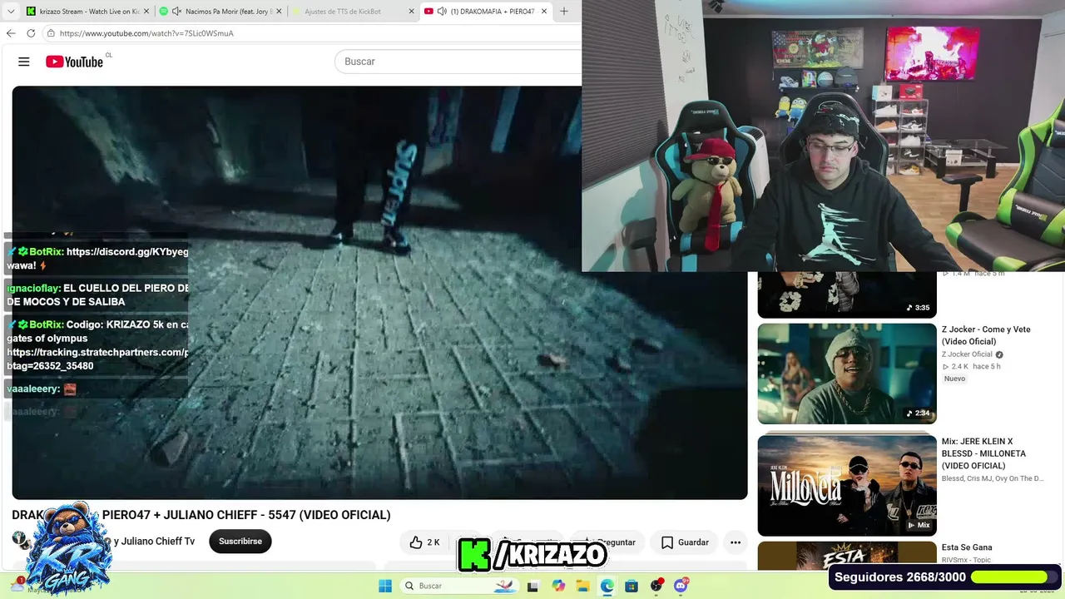Viewport: 1065px width, 599px height.
Task: Click the music video player area
Action: [379, 293]
